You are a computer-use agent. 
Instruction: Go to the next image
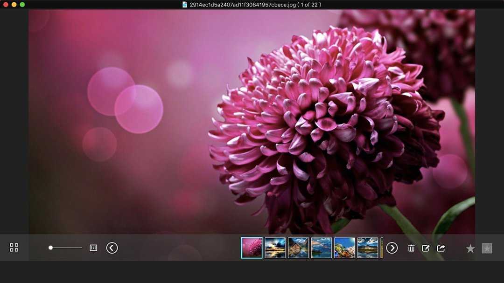coord(392,248)
